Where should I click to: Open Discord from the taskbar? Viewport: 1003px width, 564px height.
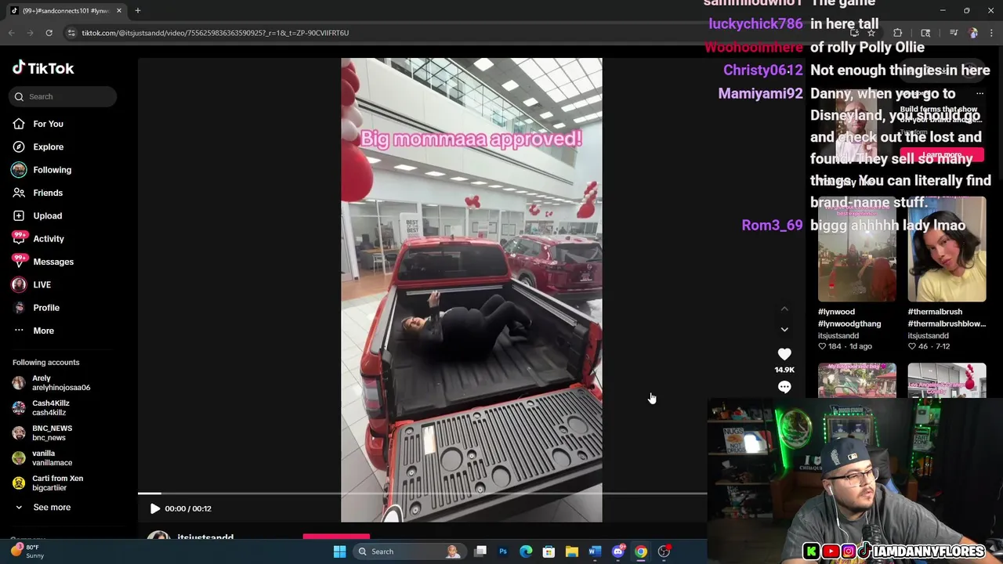618,551
